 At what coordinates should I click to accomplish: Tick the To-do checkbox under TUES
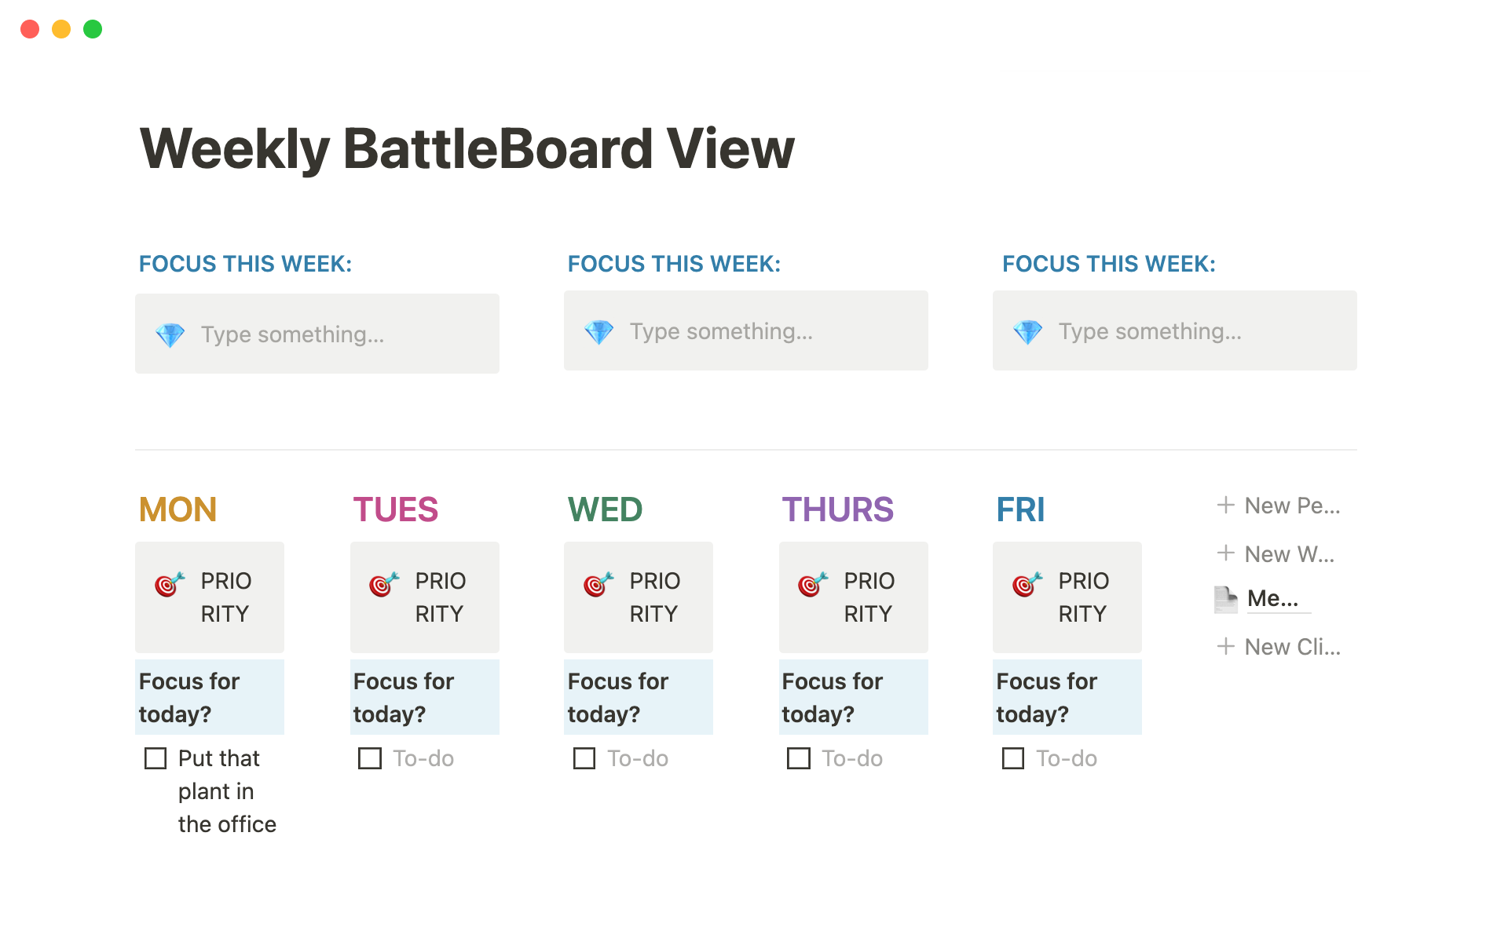coord(370,758)
